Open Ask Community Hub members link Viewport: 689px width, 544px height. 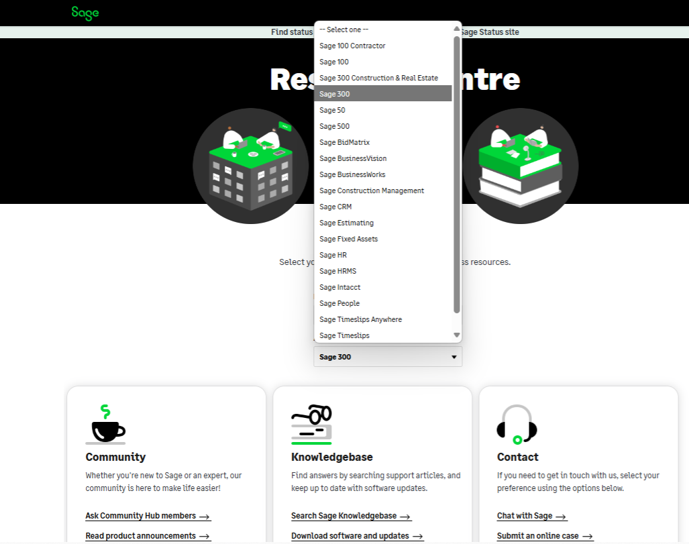tap(148, 516)
